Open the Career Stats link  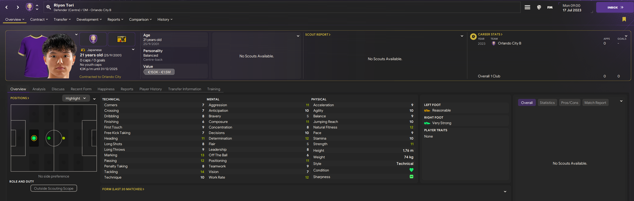click(x=490, y=35)
